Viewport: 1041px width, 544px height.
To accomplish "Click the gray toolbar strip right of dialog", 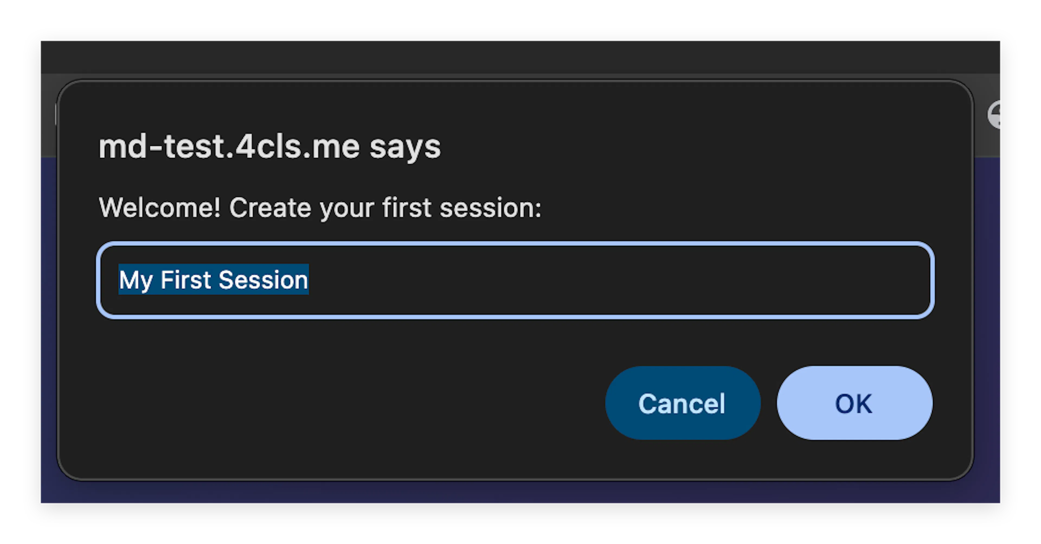I will (986, 141).
